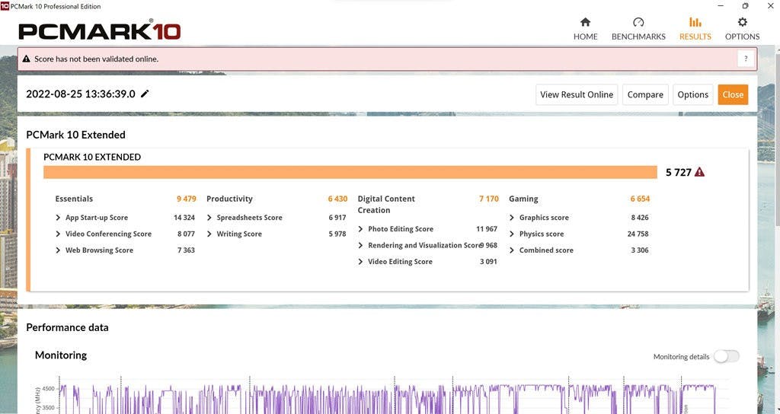
Task: Click the App Start-up value 14 324
Action: 184,217
